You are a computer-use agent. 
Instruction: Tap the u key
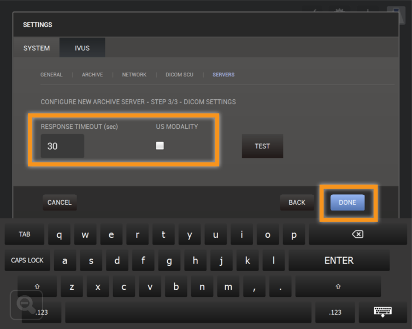tap(215, 234)
